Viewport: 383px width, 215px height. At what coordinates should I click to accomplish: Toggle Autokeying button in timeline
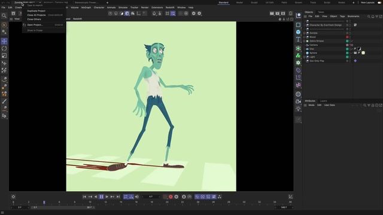177,196
